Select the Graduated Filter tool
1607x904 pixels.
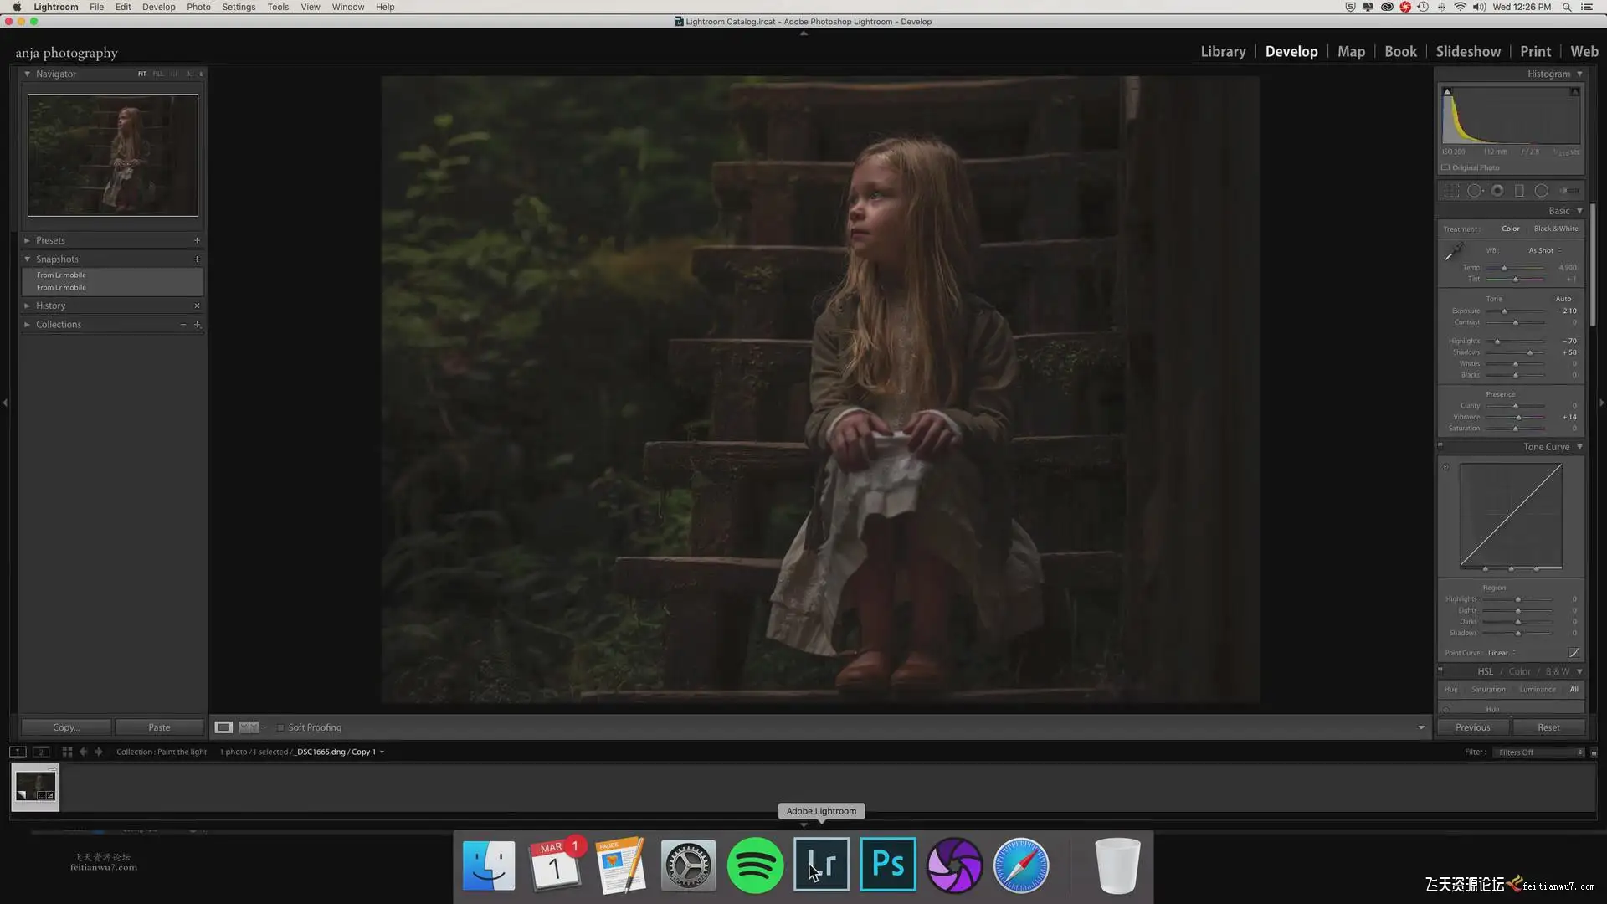tap(1519, 191)
